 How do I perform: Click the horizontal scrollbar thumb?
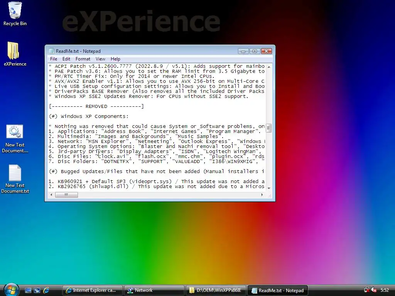[x=66, y=195]
